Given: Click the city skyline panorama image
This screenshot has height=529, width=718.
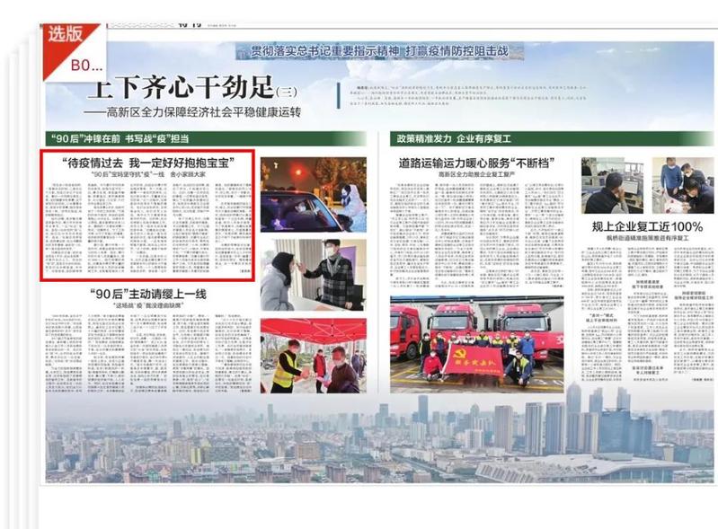Looking at the screenshot, I should [377, 440].
